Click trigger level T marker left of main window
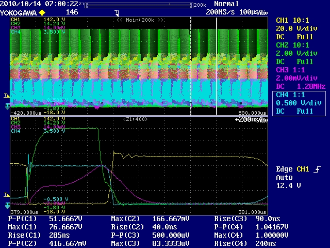Image resolution: width=330 pixels, height=248 pixels. tap(6, 96)
